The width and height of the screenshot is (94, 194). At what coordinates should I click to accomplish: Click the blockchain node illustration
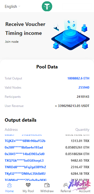tap(70, 35)
